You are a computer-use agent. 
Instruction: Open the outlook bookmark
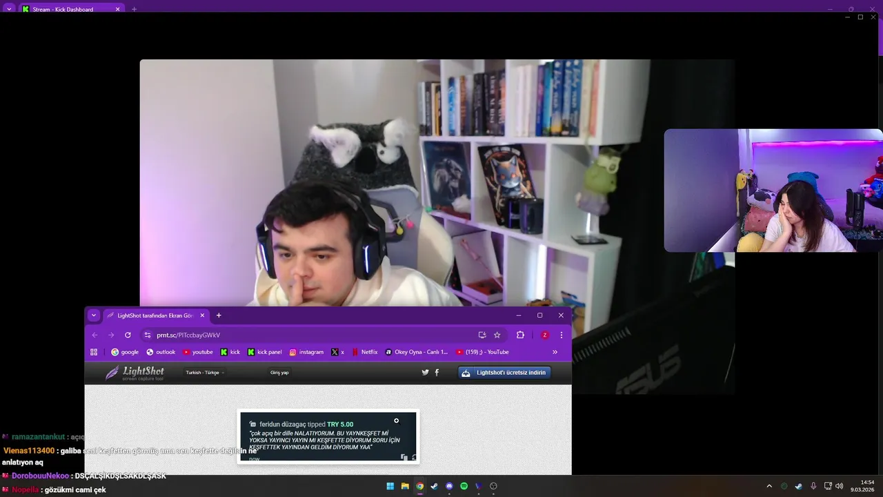pos(161,352)
